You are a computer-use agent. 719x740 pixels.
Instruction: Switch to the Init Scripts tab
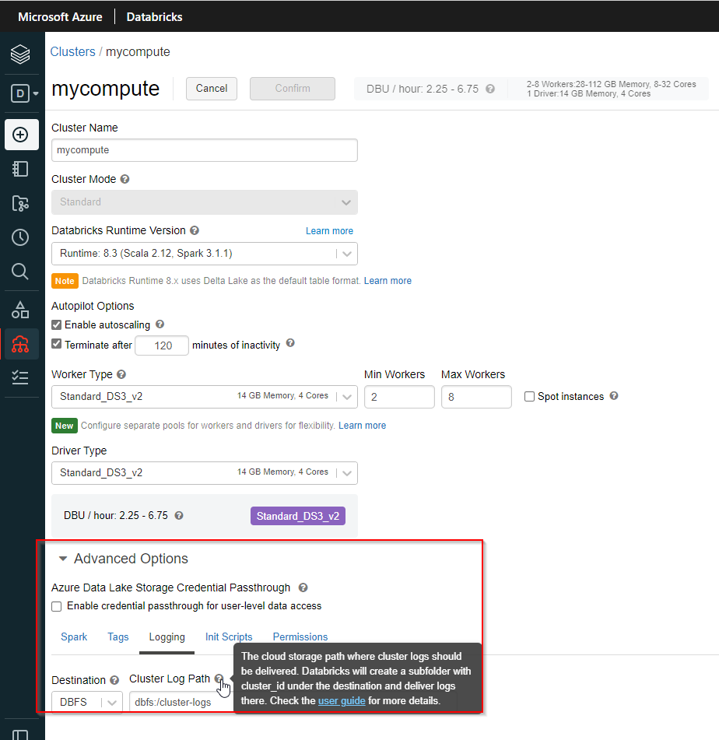(229, 637)
